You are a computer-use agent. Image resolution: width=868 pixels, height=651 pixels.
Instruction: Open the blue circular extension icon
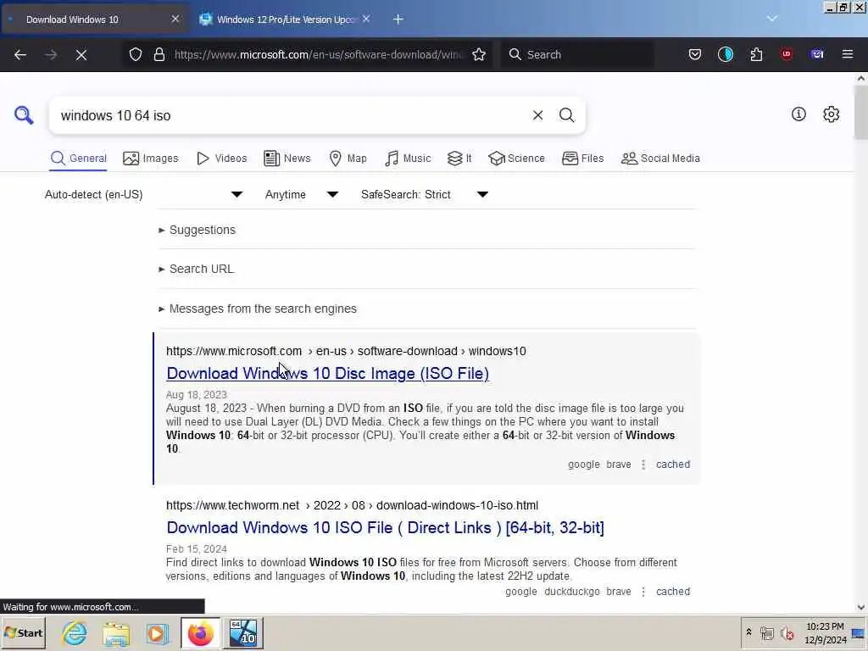(x=726, y=54)
